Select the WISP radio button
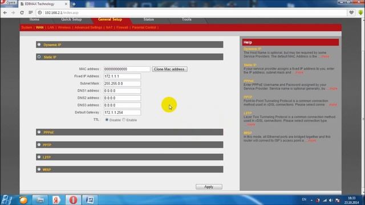This screenshot has width=365, height=205. pos(39,169)
